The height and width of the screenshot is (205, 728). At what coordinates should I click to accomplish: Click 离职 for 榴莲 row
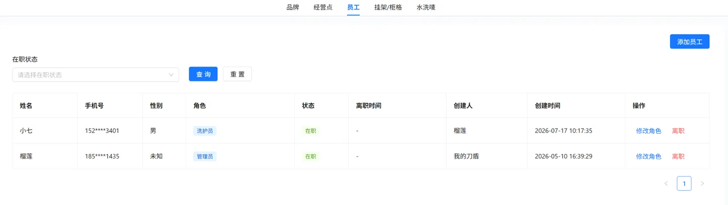(678, 156)
